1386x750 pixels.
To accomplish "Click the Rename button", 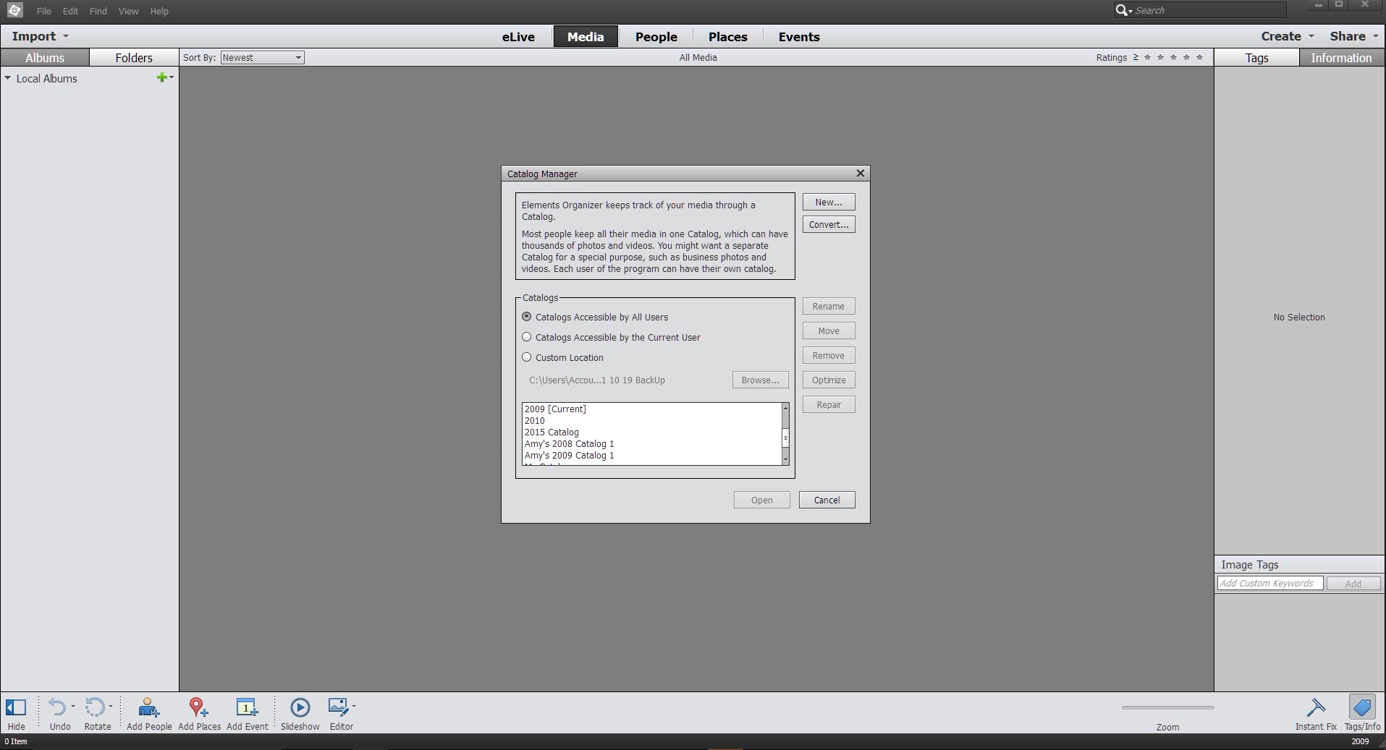I will (x=828, y=306).
